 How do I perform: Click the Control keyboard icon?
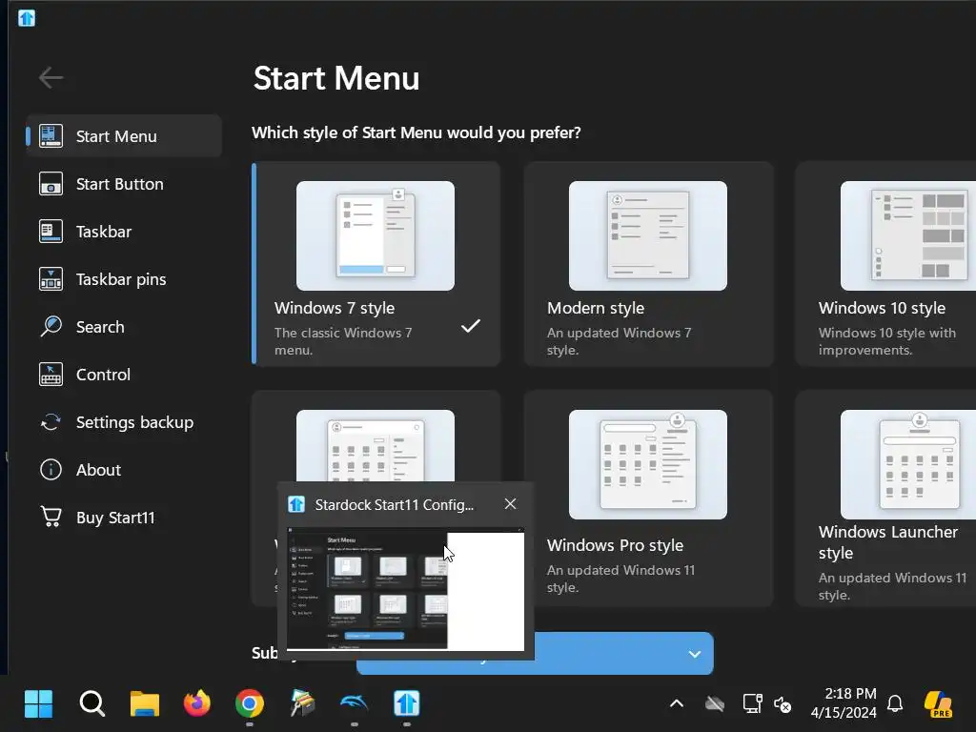click(51, 374)
